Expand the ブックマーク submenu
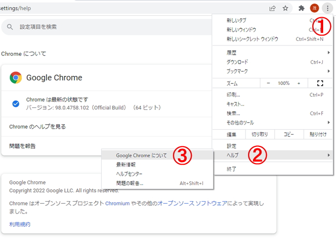Viewport: 336px width, 244px height. (x=273, y=71)
